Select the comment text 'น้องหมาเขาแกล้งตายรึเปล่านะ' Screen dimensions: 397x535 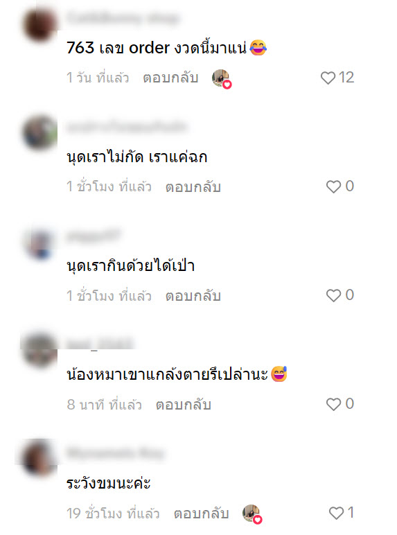(168, 374)
